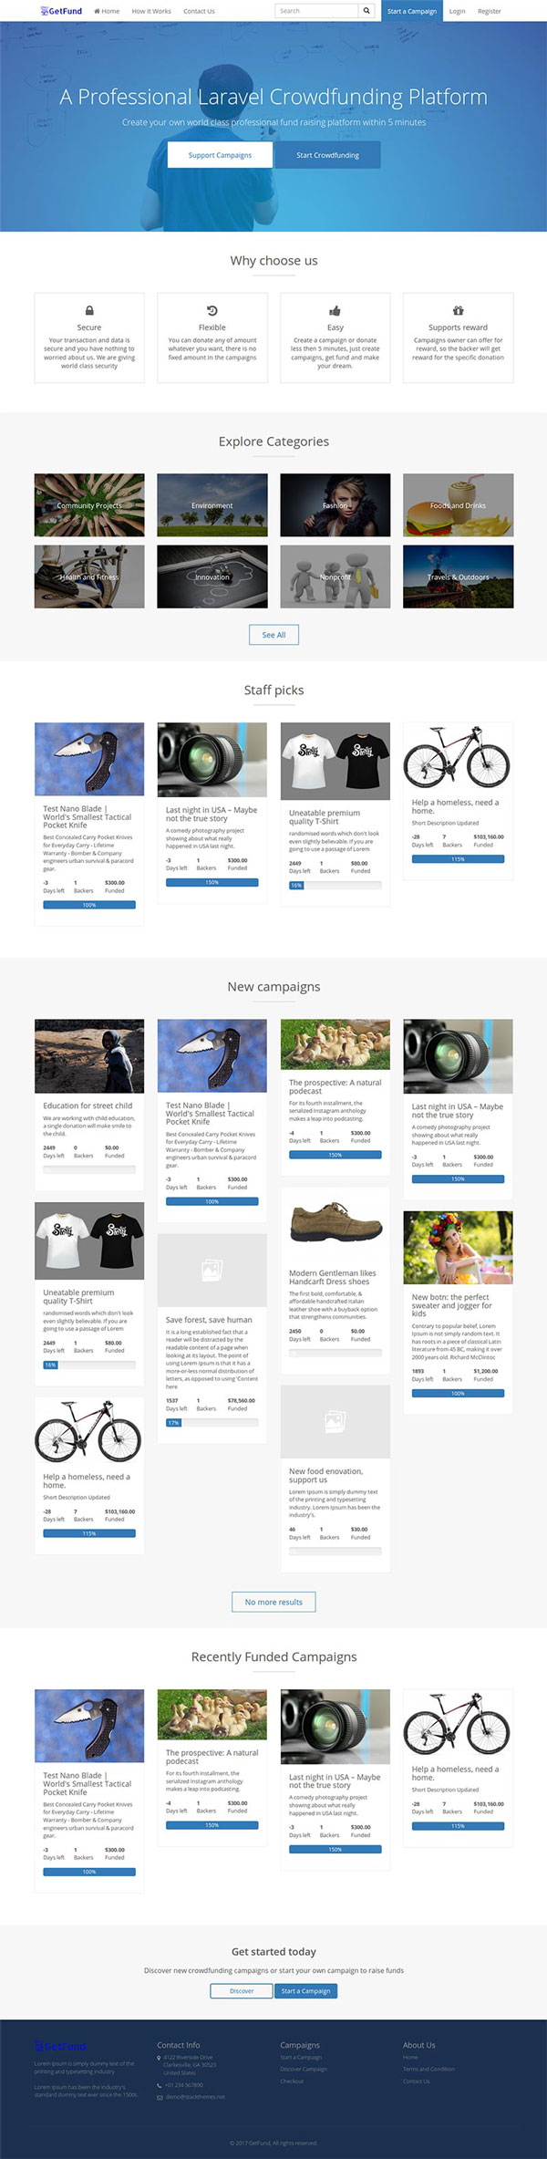
Task: Click See All categories button
Action: 273,635
